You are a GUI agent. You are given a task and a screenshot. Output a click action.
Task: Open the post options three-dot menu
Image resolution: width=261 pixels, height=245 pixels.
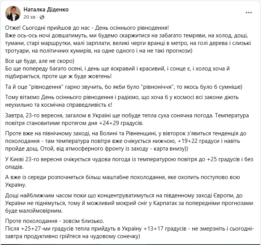(x=248, y=13)
